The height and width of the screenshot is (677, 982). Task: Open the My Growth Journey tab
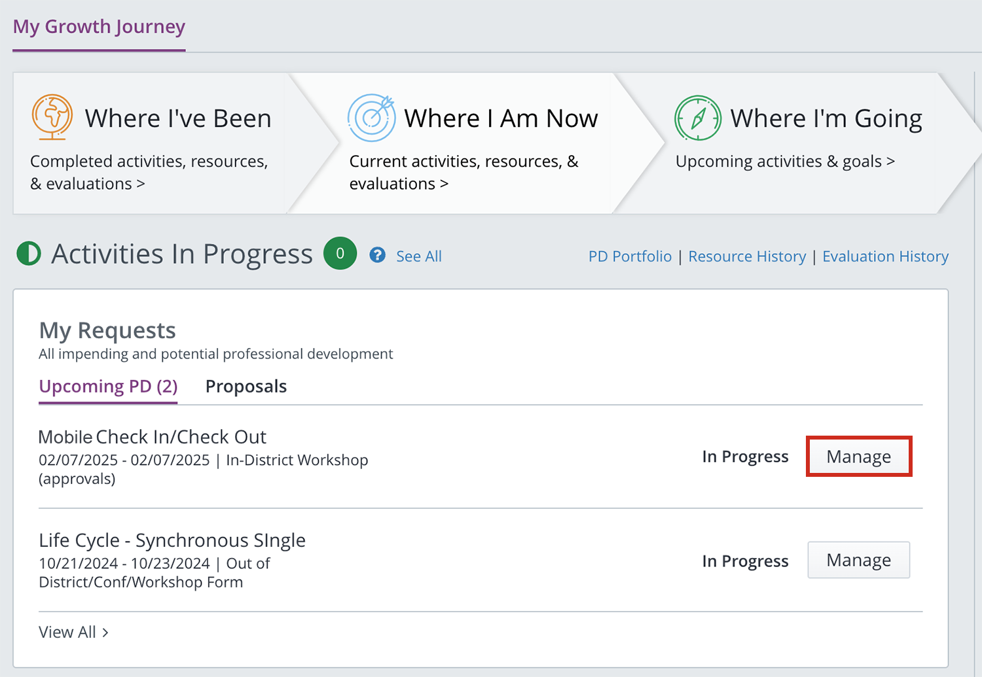pyautogui.click(x=99, y=26)
